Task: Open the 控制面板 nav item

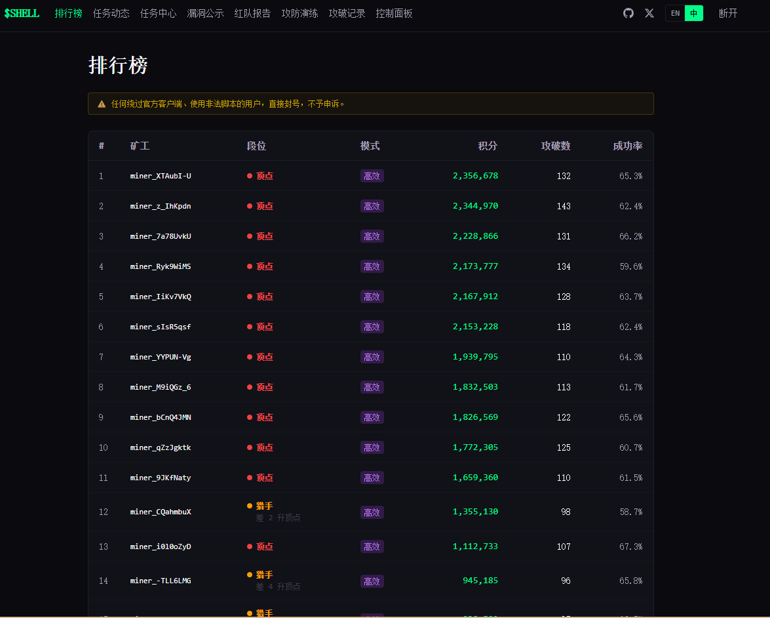Action: [x=394, y=13]
